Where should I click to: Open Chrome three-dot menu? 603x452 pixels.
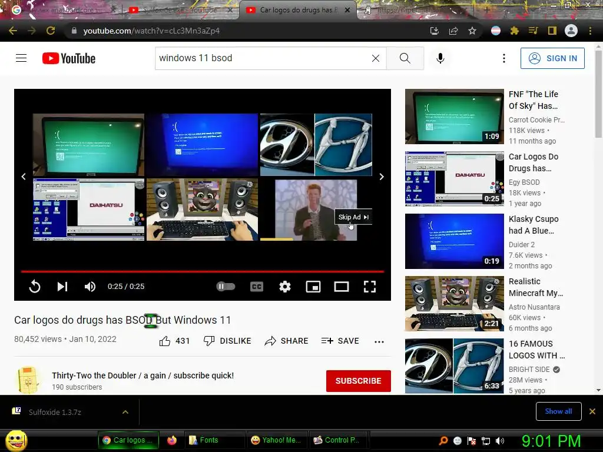point(590,31)
